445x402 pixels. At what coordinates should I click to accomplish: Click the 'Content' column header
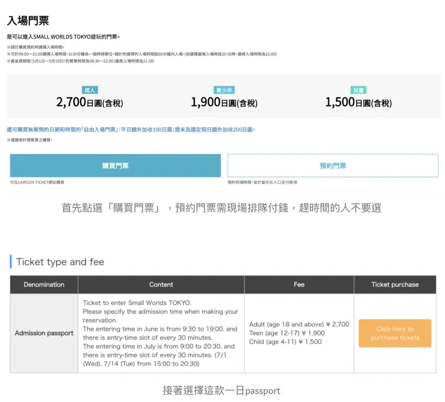pos(161,285)
